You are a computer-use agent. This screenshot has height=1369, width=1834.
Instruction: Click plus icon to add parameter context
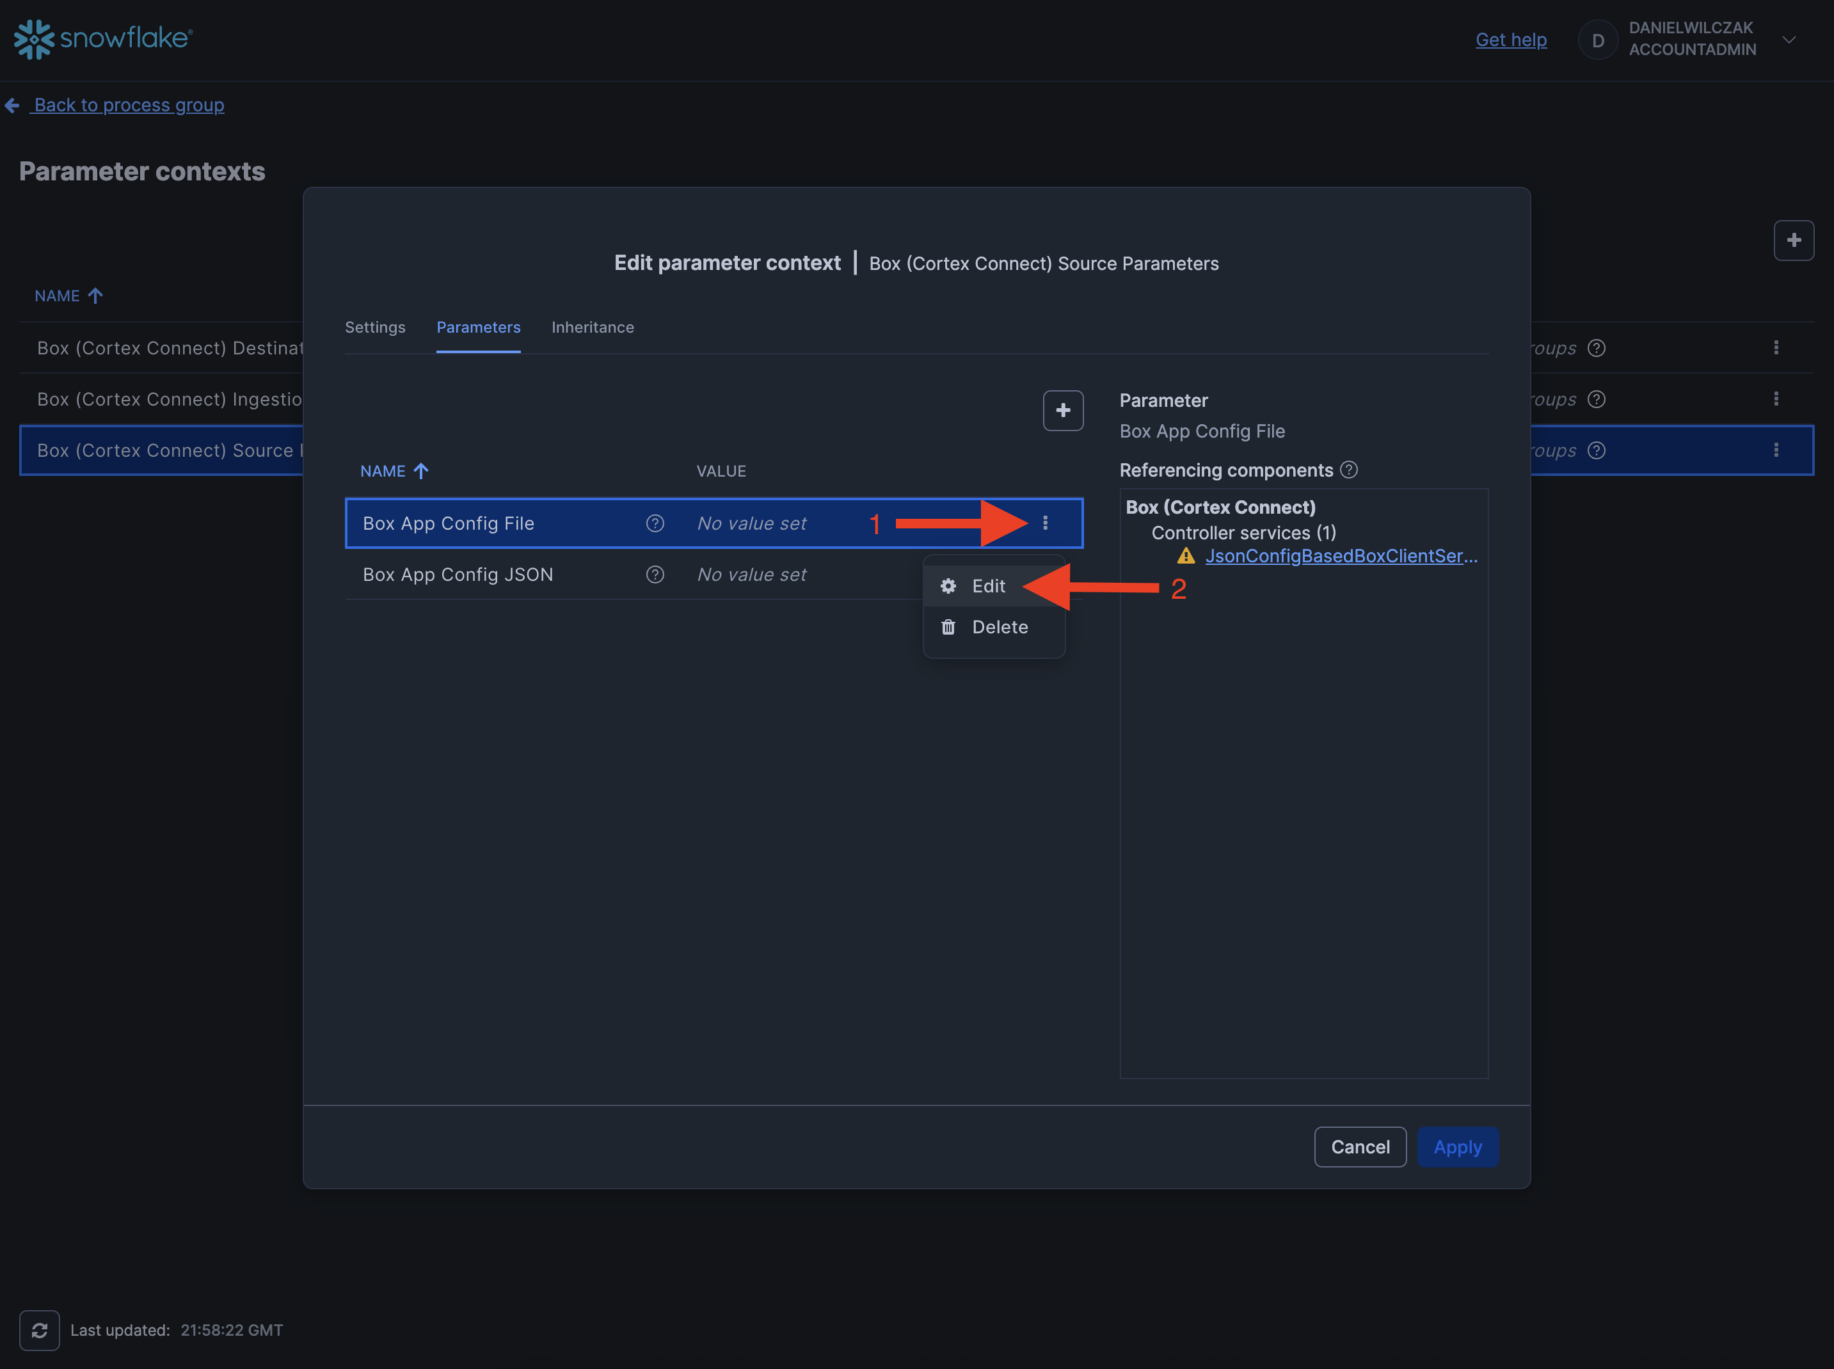pos(1794,241)
